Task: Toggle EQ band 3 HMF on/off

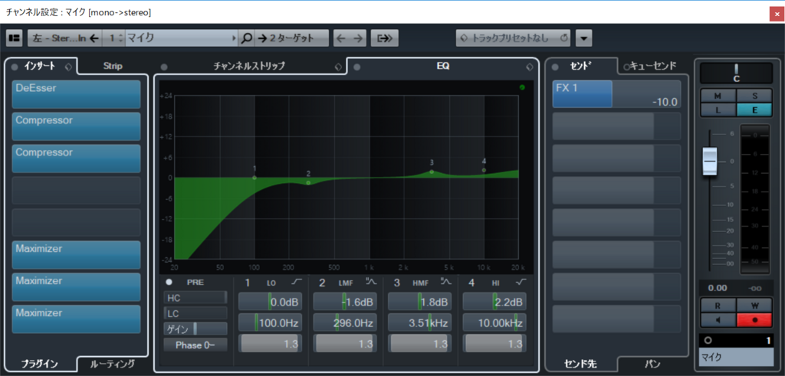Action: [x=397, y=283]
